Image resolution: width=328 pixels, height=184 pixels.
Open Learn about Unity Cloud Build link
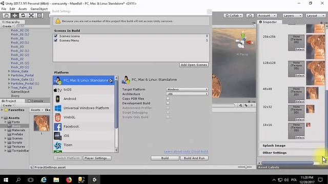pos(186,151)
